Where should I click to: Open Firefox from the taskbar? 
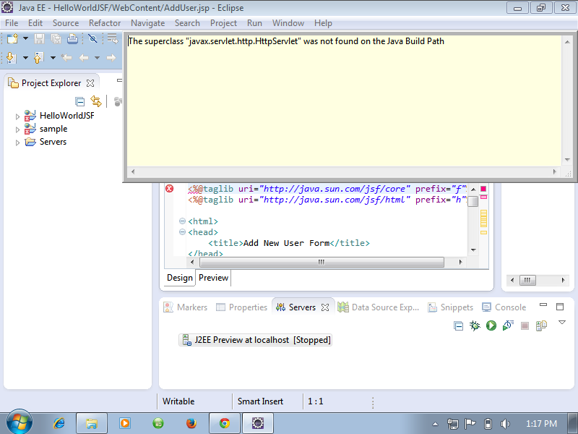point(191,423)
